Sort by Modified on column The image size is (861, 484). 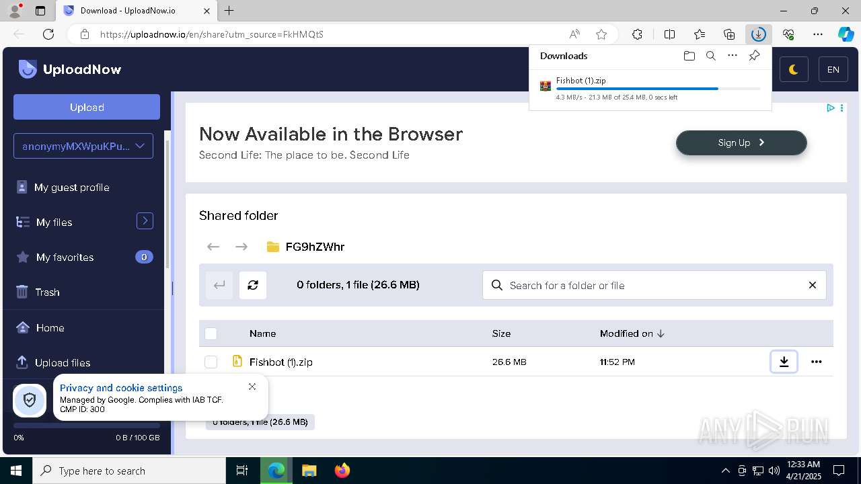click(x=632, y=333)
